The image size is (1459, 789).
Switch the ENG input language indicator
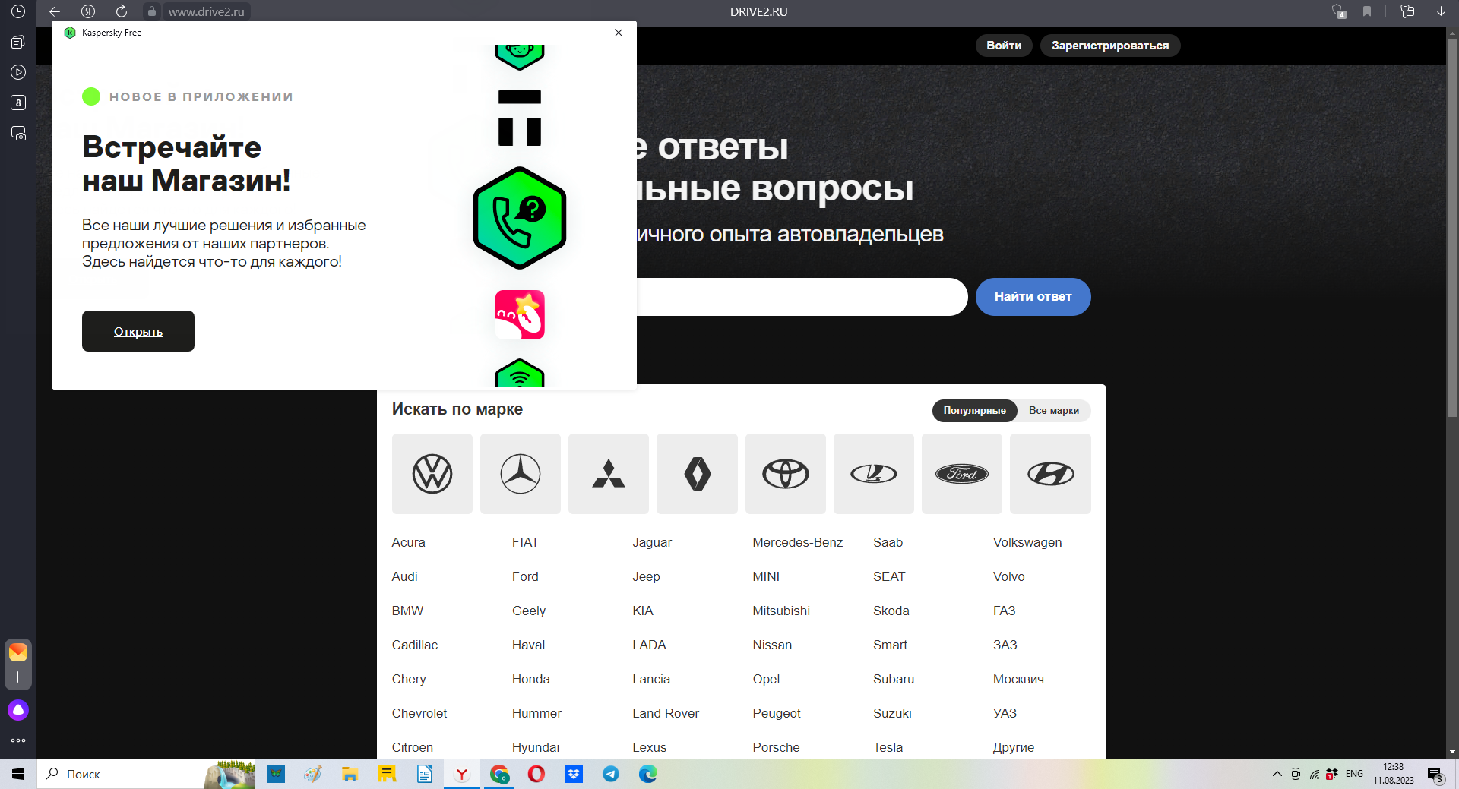tap(1354, 774)
